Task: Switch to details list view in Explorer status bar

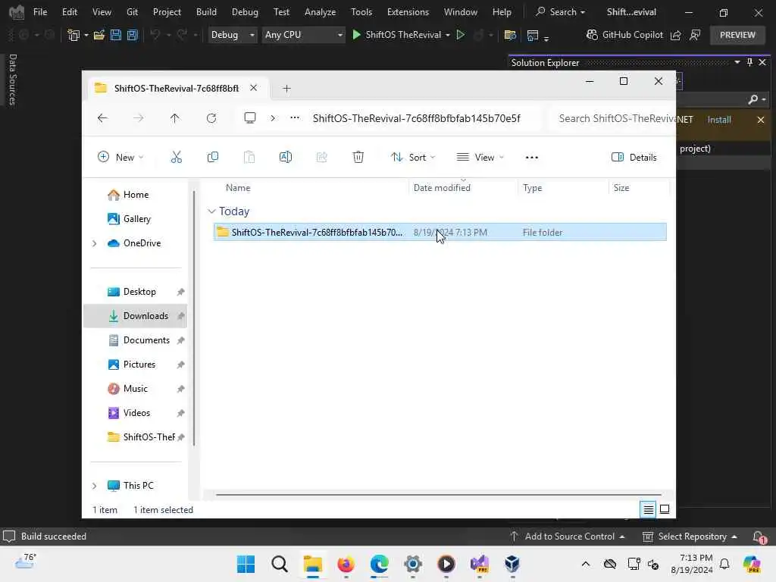Action: tap(649, 509)
